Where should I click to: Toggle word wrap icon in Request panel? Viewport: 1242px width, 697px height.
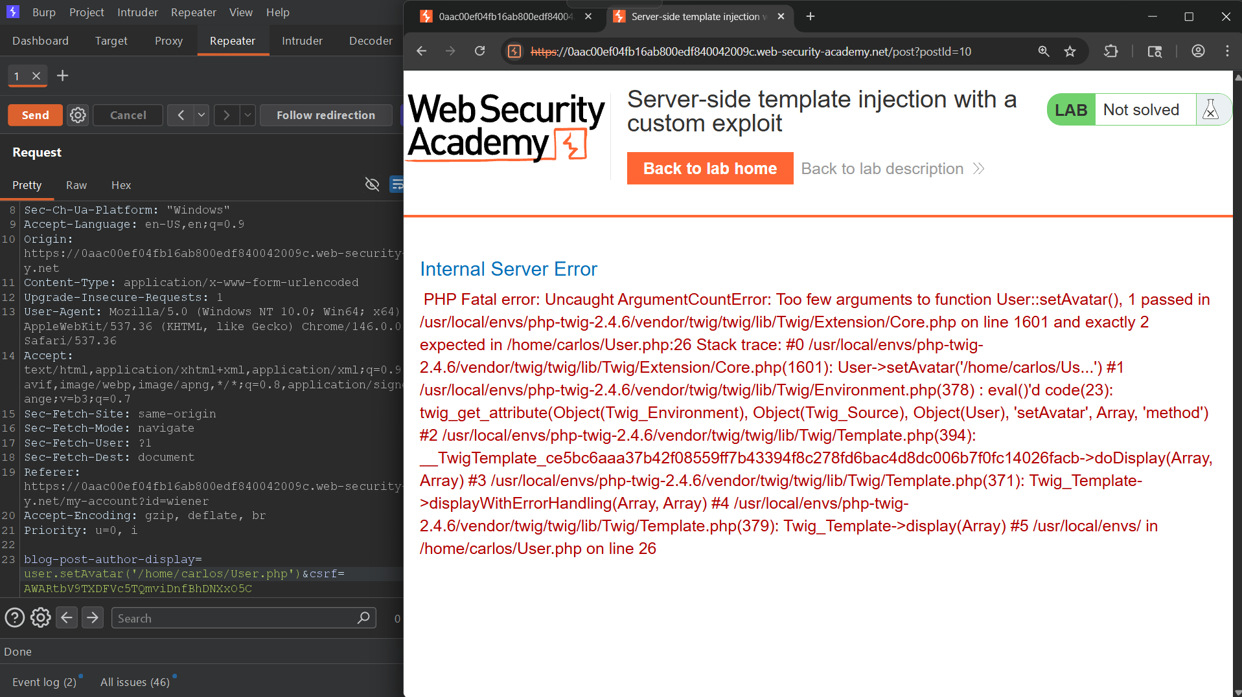point(397,185)
